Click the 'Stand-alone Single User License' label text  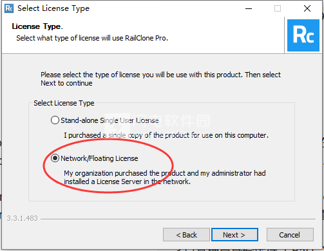[110, 120]
